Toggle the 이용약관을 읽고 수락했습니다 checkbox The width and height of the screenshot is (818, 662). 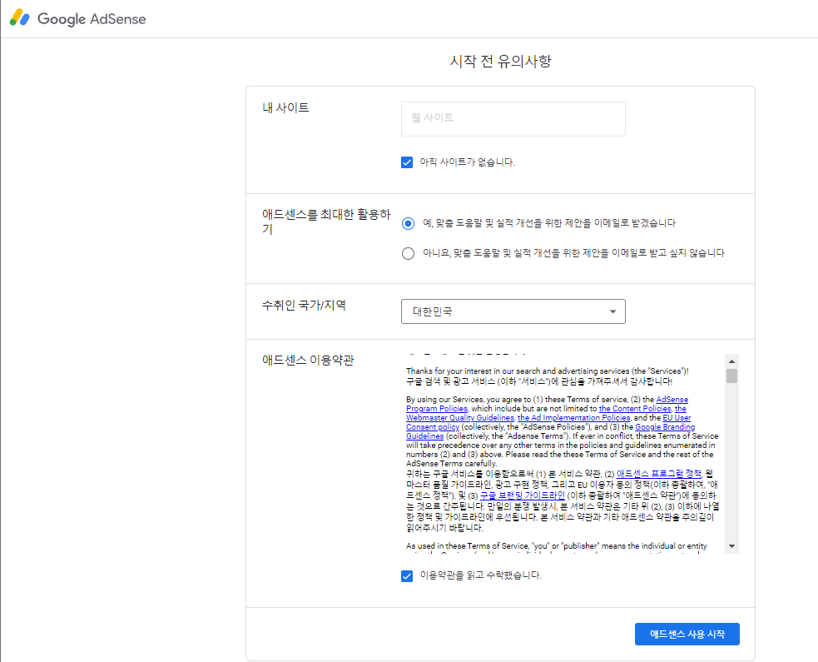coord(407,576)
